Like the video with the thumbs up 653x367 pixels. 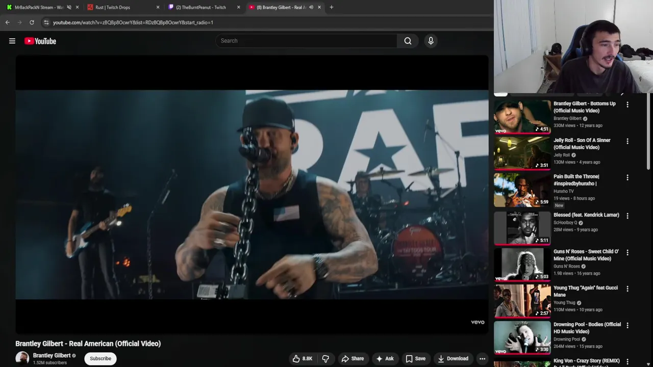coord(302,358)
